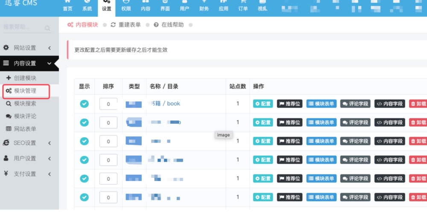Open 模块表单 for the book module
The height and width of the screenshot is (218, 427).
pos(322,104)
